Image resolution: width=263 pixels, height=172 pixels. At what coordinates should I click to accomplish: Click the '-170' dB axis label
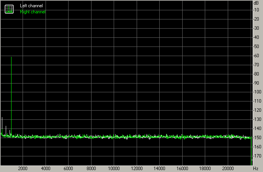(257, 156)
